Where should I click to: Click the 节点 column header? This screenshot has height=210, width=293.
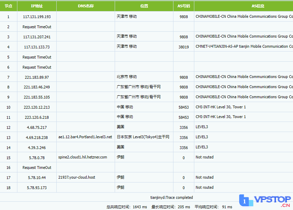pyautogui.click(x=8, y=6)
